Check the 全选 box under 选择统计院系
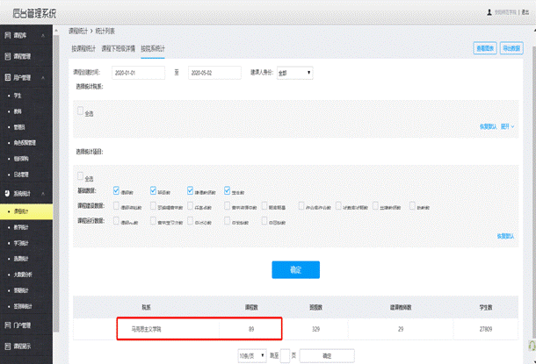Viewport: 536px width, 364px height. [x=81, y=111]
